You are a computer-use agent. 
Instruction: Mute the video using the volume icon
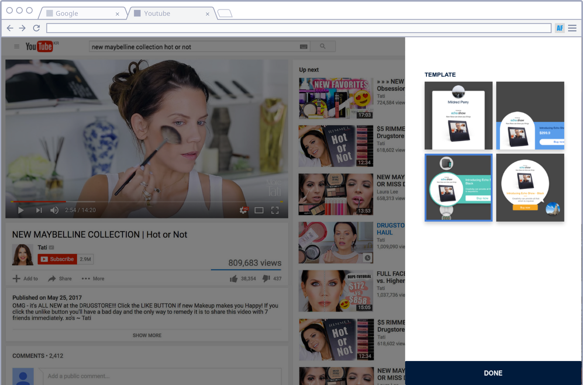54,210
